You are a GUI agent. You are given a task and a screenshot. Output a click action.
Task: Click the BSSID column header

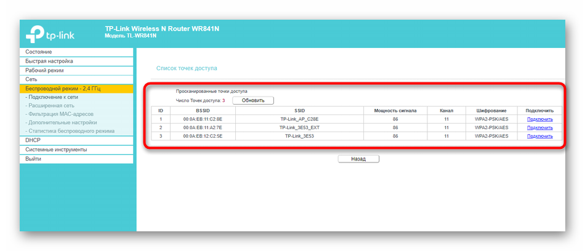click(203, 111)
